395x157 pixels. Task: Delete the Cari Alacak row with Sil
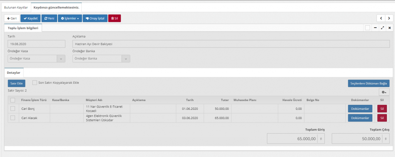click(x=382, y=118)
